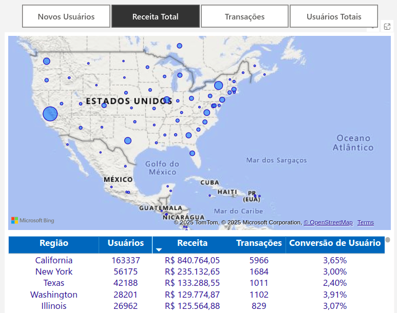
Task: Sort the table by the Usuários header
Action: pyautogui.click(x=126, y=243)
